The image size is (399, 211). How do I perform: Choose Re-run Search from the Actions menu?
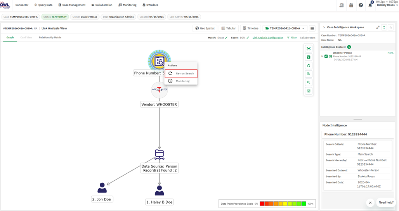181,73
